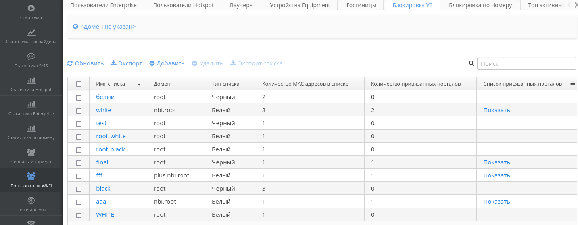Click the Добавить button
Viewport: 578px width, 225px height.
click(167, 63)
